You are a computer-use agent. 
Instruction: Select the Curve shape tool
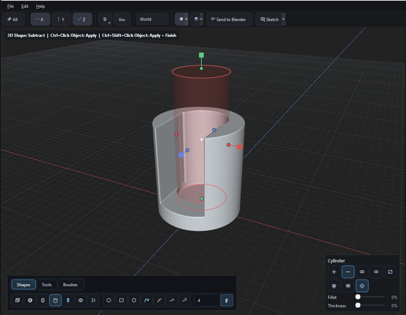(x=146, y=300)
